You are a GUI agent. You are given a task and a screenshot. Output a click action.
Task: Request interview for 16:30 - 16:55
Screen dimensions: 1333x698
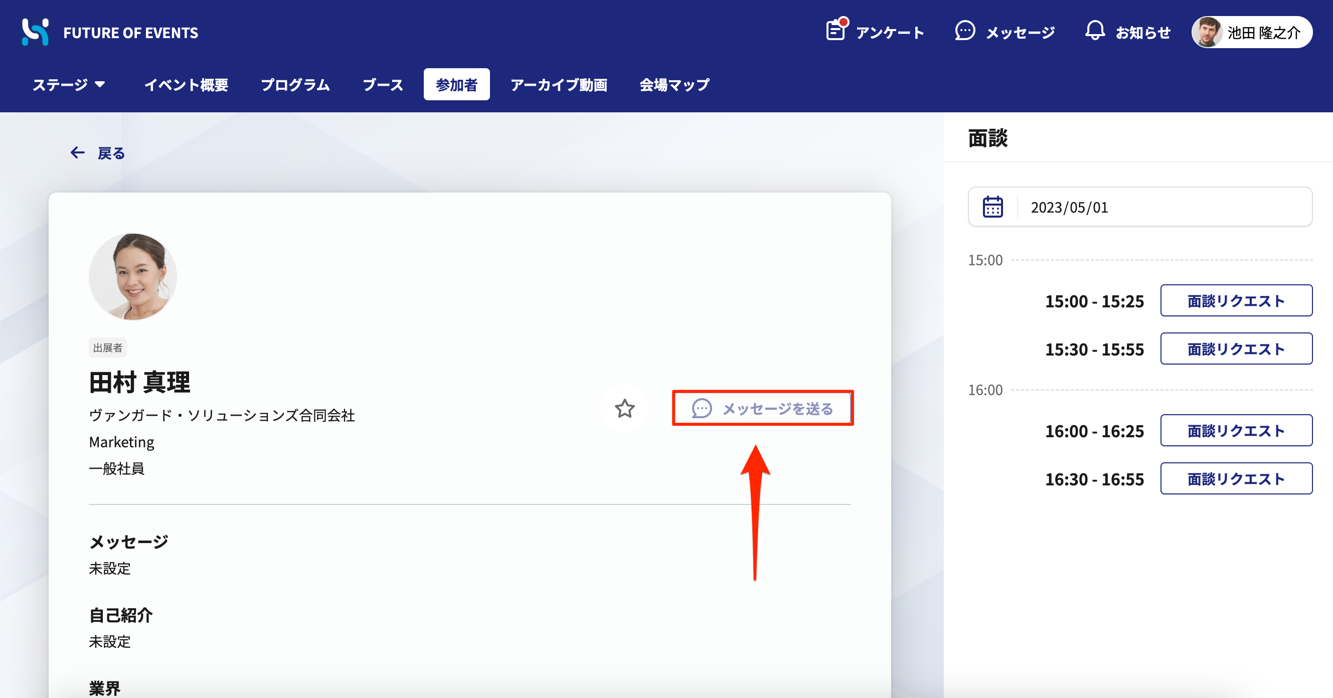click(1236, 478)
